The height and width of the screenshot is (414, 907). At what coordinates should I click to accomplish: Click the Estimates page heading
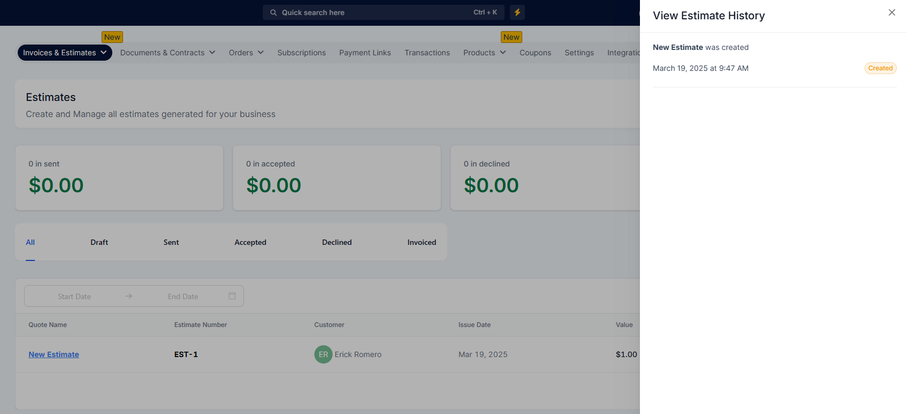[51, 97]
